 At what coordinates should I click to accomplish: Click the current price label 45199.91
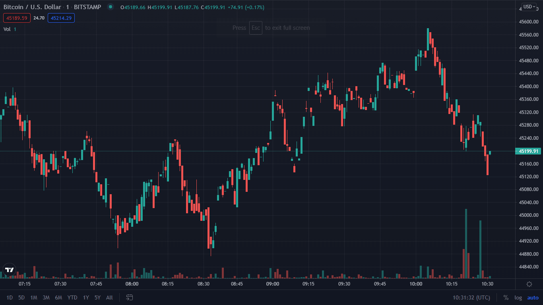[529, 151]
